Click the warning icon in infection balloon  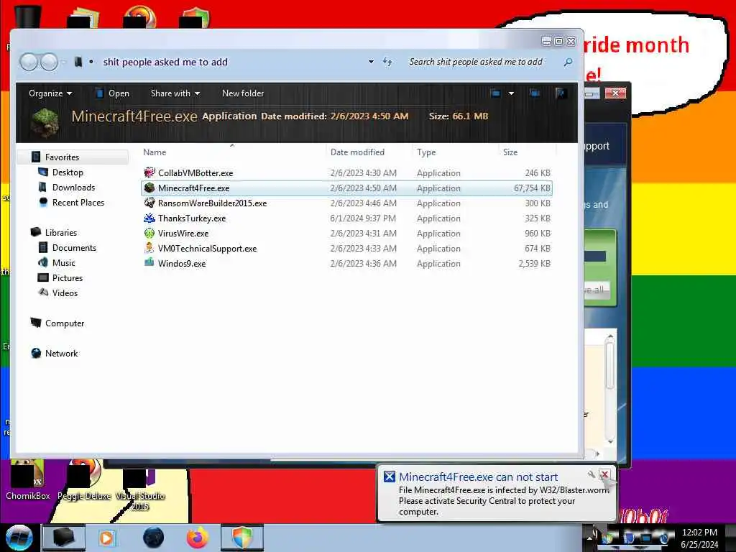tap(389, 477)
